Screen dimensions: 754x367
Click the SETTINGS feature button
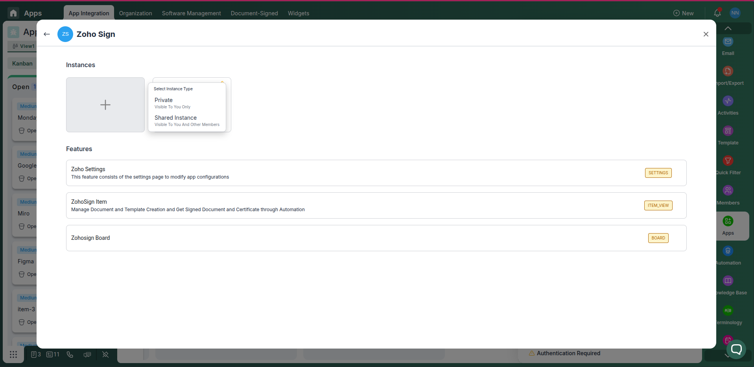point(658,173)
